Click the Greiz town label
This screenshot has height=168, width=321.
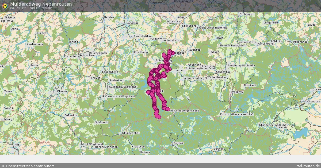74,42
